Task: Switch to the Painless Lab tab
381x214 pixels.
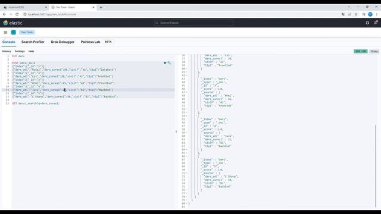Action: pos(90,42)
